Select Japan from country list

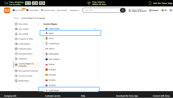[70, 33]
